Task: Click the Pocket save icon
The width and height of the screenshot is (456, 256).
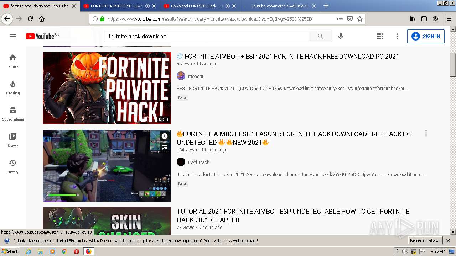Action: [x=350, y=19]
